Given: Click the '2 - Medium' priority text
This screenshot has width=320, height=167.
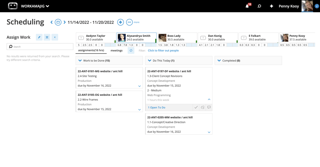Looking at the screenshot, I should pos(154,90).
